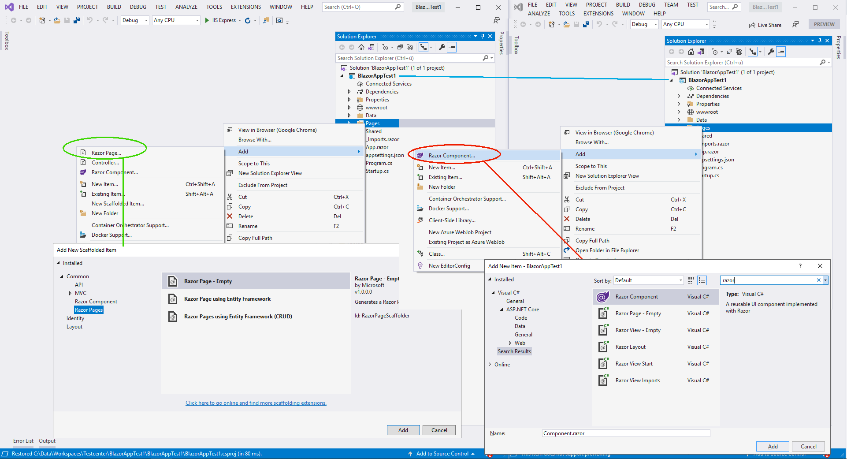
Task: Click feedback icon in left window title area
Action: (x=497, y=20)
